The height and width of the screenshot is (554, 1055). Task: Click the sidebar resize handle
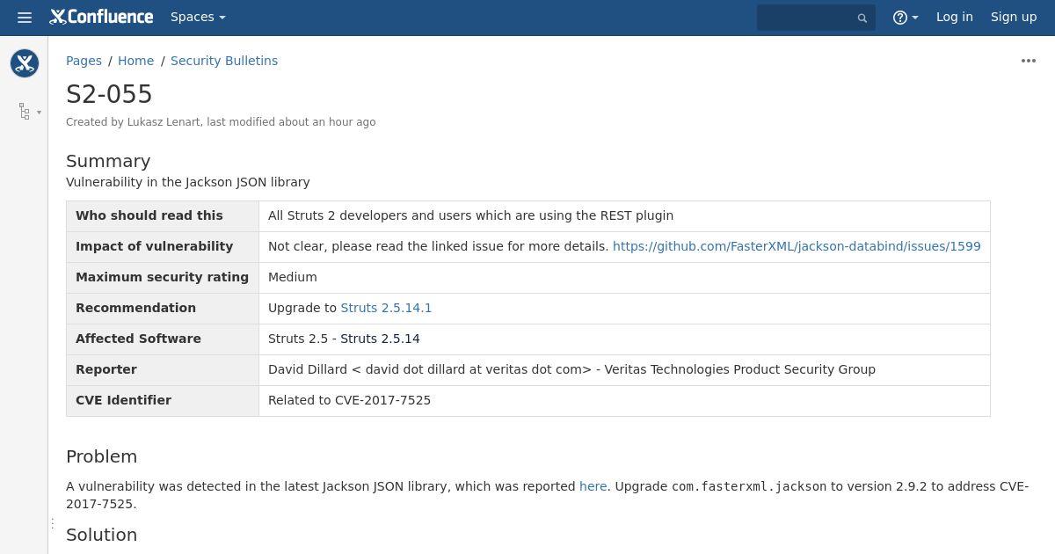click(x=52, y=523)
